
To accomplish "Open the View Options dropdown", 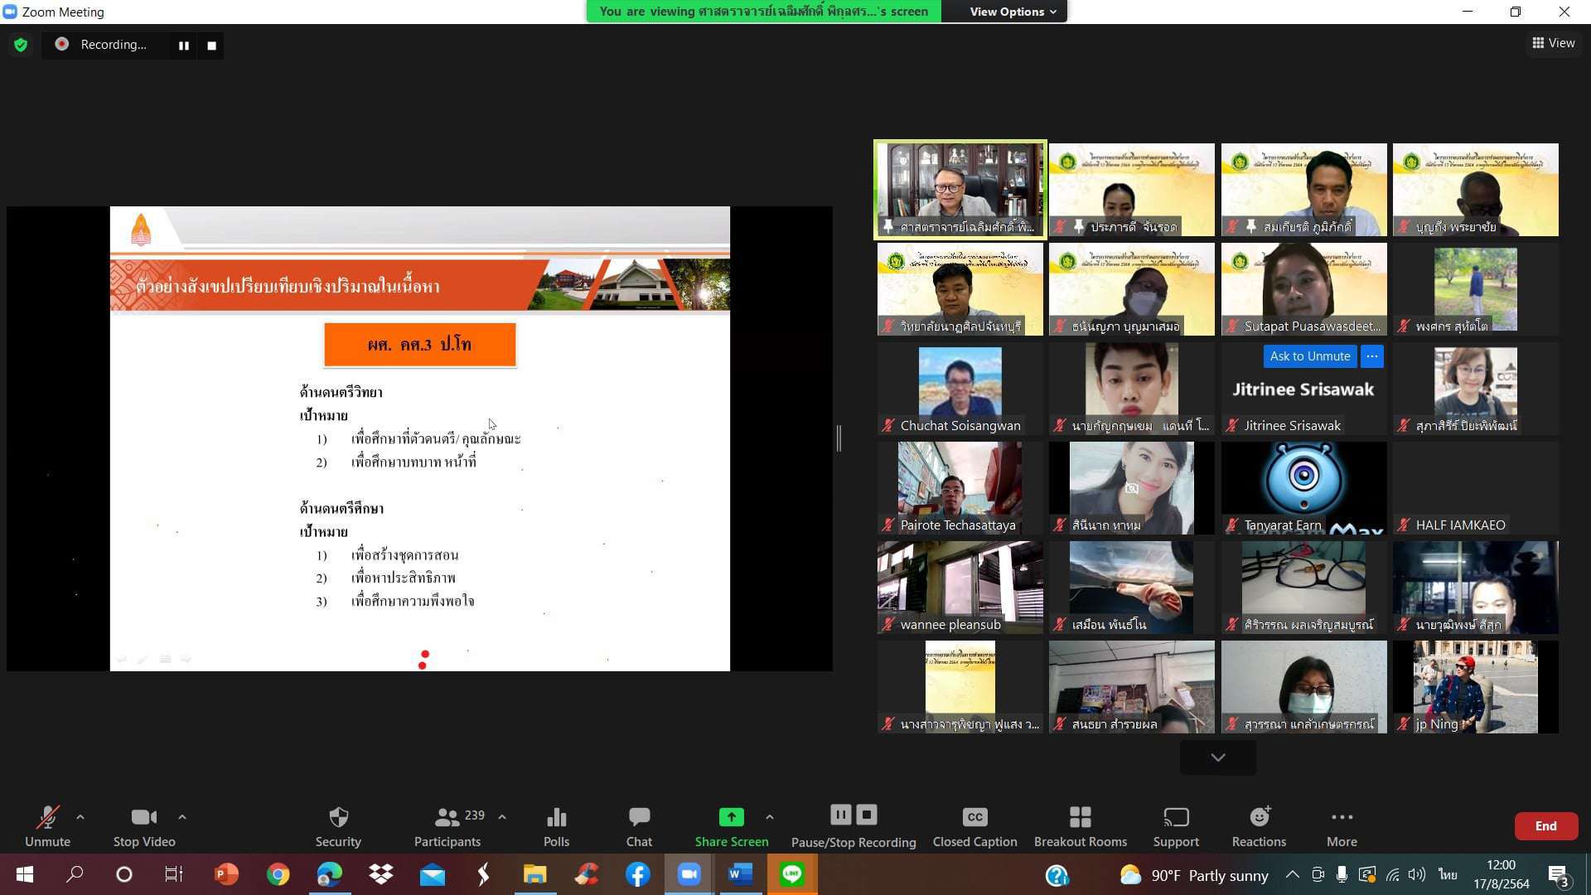I will (x=1013, y=12).
